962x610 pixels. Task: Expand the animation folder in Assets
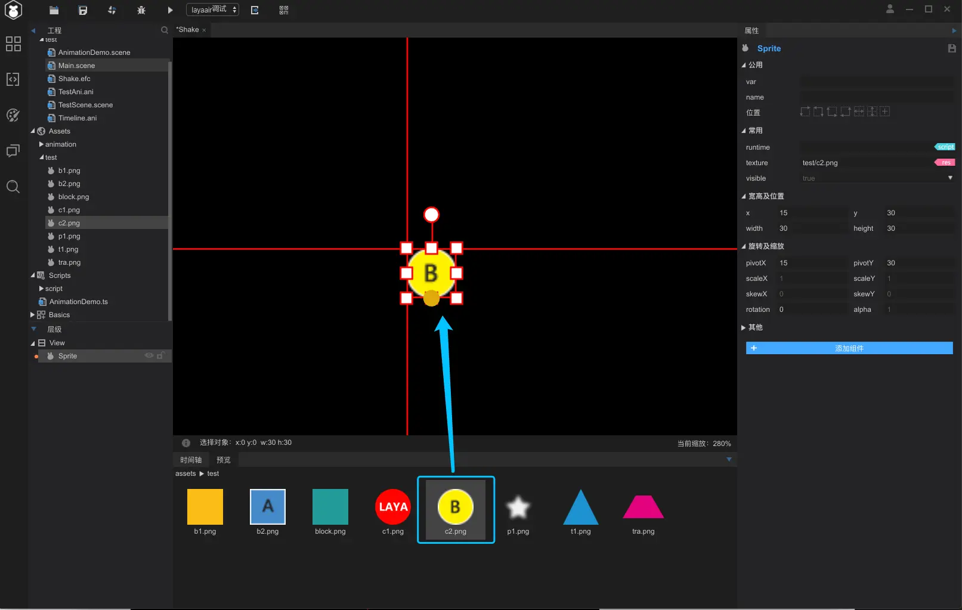tap(41, 144)
